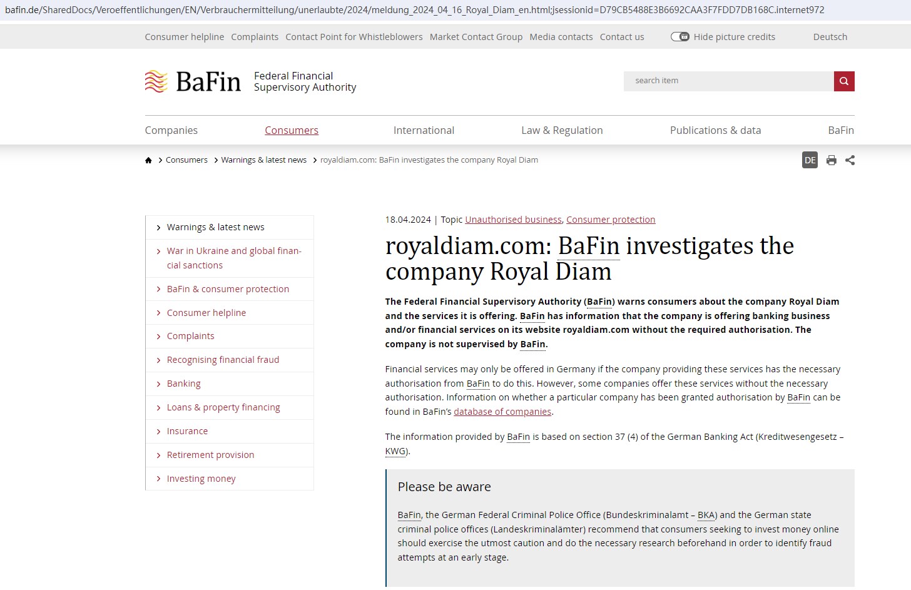Click Consumers breadcrumb link
Image resolution: width=911 pixels, height=590 pixels.
(x=186, y=160)
